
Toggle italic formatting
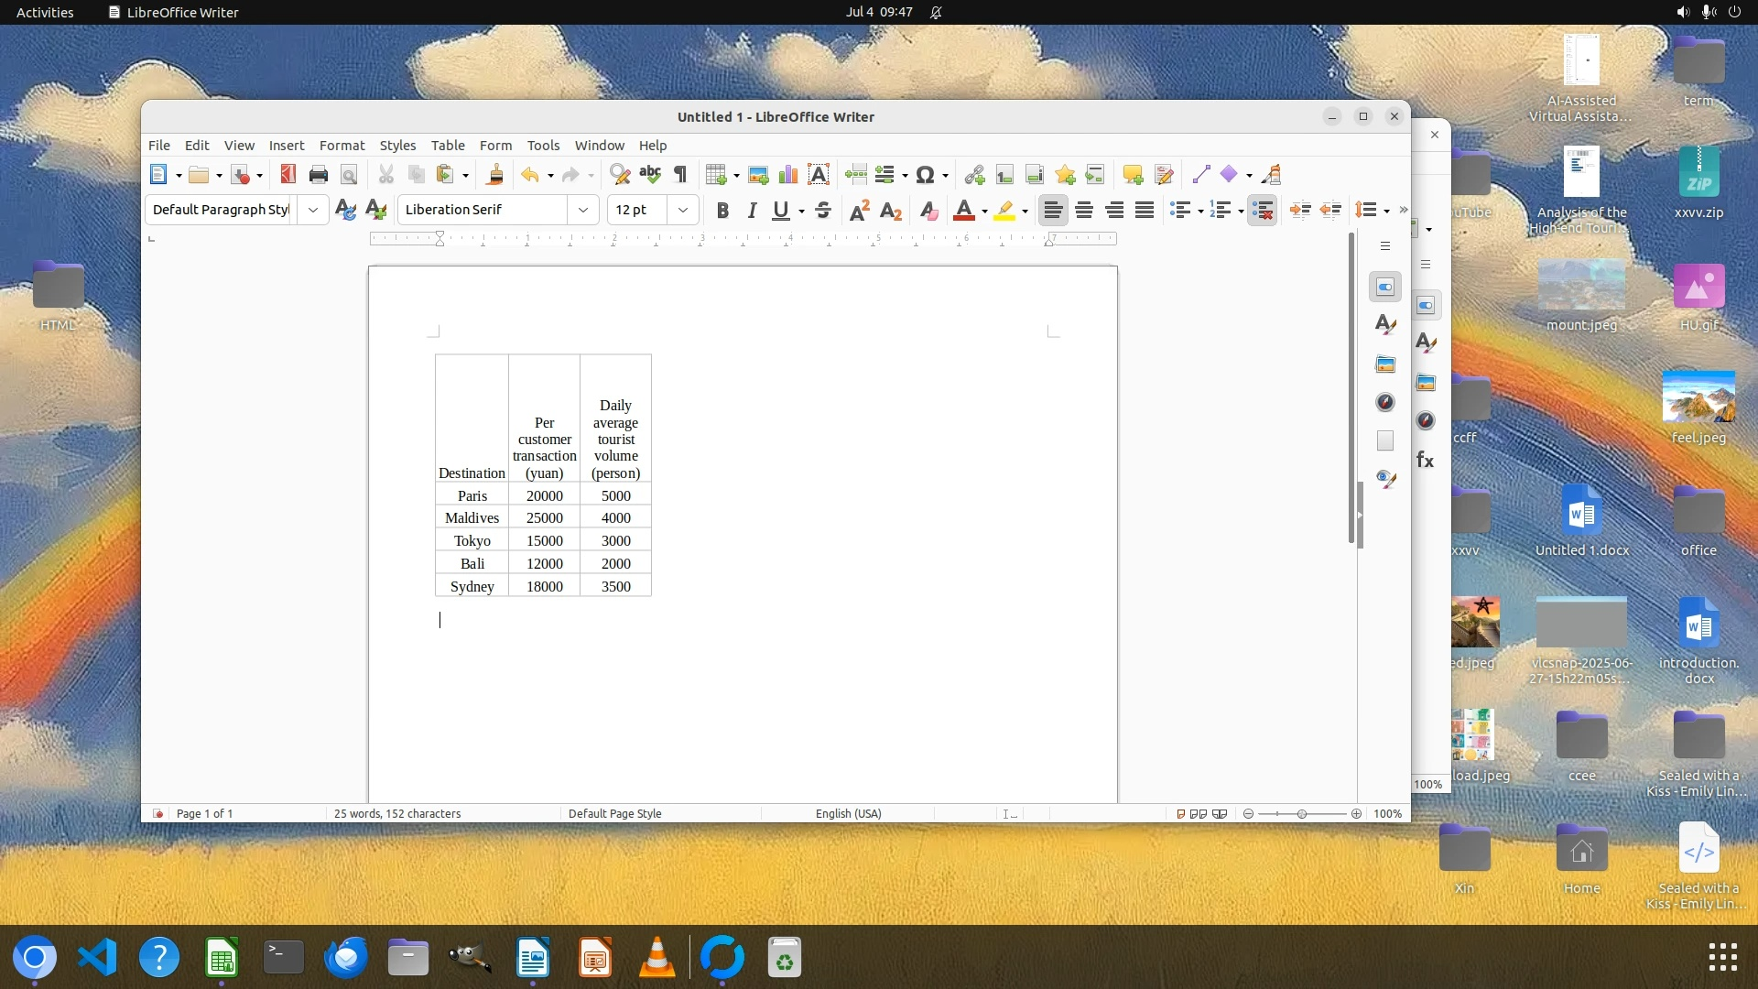pos(752,211)
